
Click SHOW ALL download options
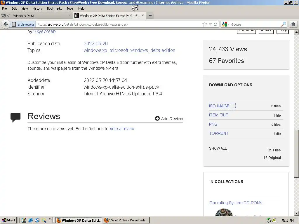(218, 148)
